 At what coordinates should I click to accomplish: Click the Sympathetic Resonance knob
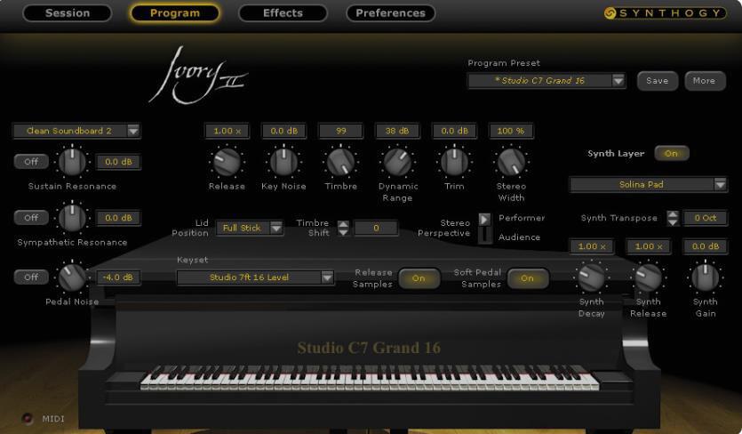[x=72, y=218]
